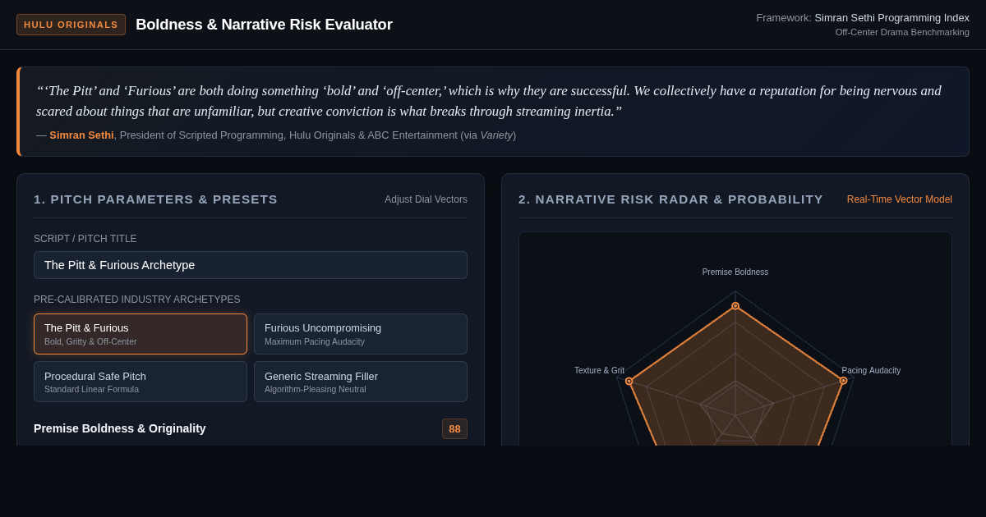Click the Premise Boldness radar data point
Image resolution: width=986 pixels, height=517 pixels.
pyautogui.click(x=735, y=305)
